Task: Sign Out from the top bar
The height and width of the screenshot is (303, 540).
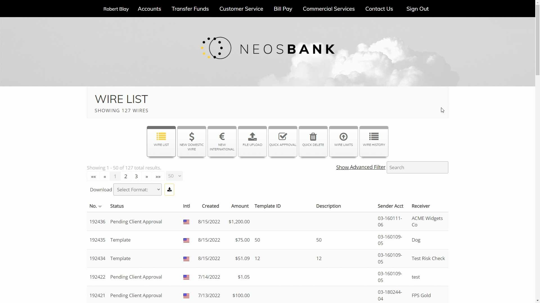Action: click(x=417, y=9)
